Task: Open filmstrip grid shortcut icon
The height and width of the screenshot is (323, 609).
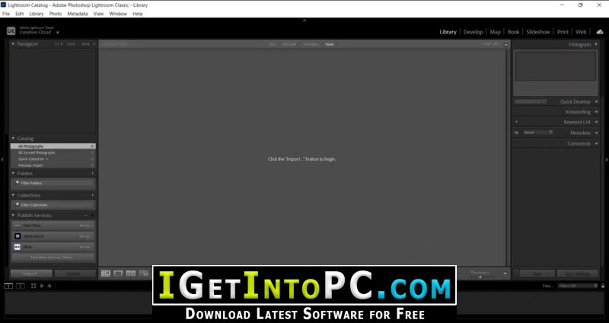Action: (x=33, y=286)
